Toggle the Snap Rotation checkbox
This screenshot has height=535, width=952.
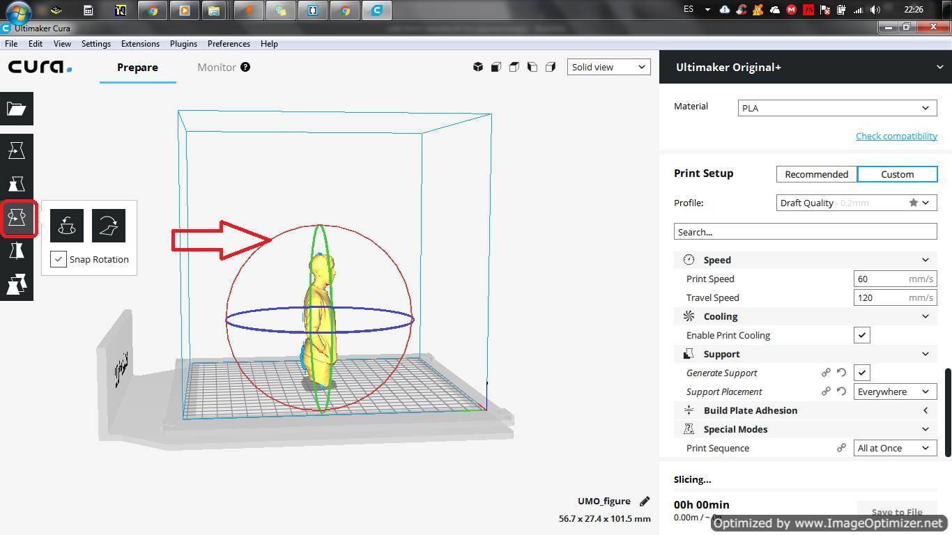point(58,259)
